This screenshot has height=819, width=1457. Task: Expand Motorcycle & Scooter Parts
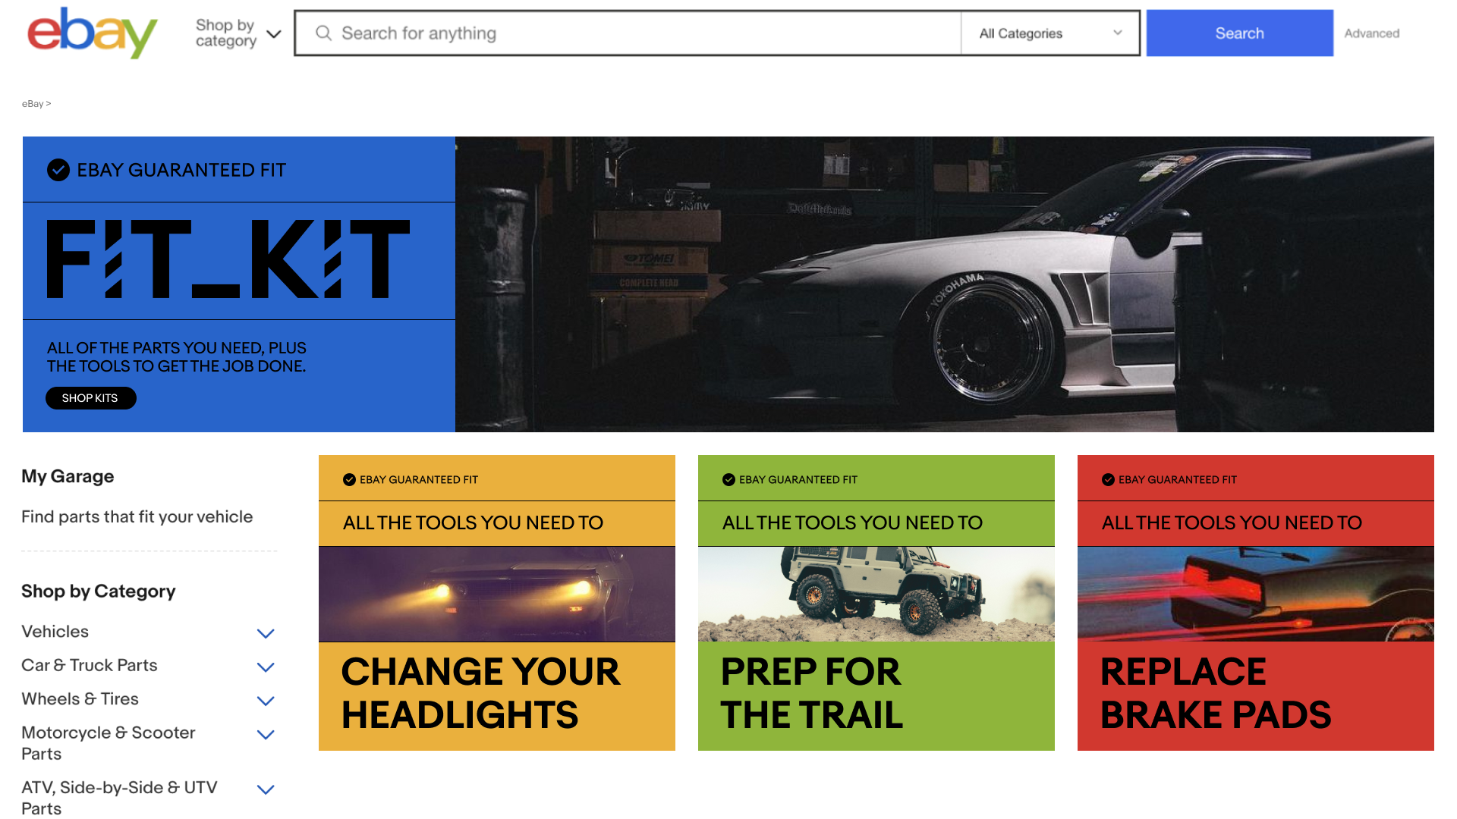coord(266,734)
